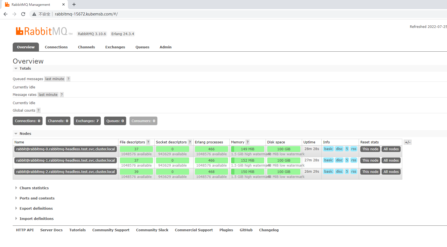Change Message rates last minute range

[x=48, y=95]
